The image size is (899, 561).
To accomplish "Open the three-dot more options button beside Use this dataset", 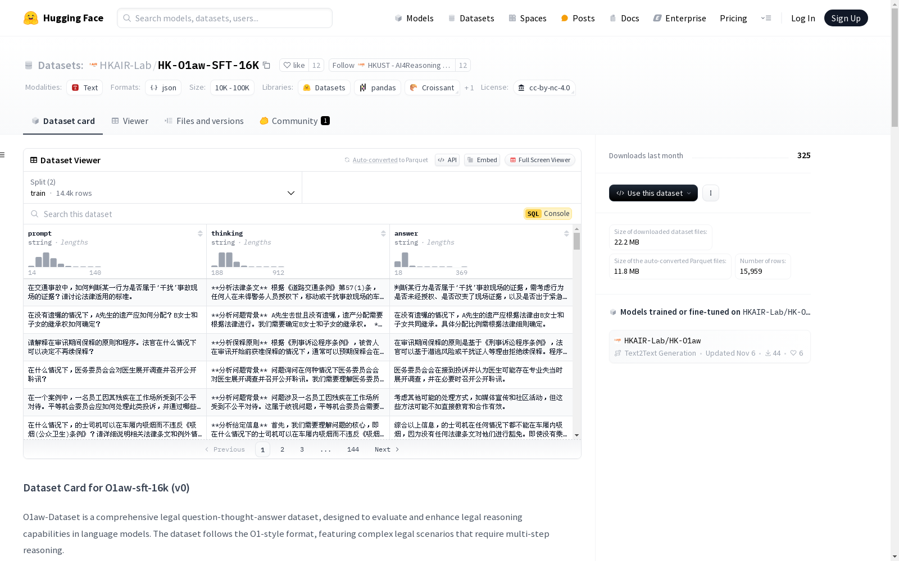I will [711, 193].
